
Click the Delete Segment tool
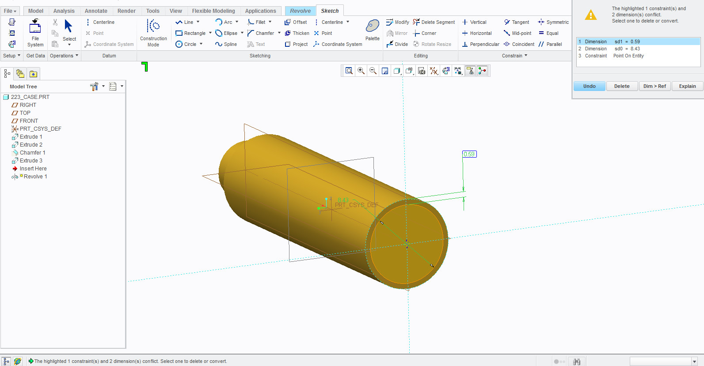[x=434, y=22]
